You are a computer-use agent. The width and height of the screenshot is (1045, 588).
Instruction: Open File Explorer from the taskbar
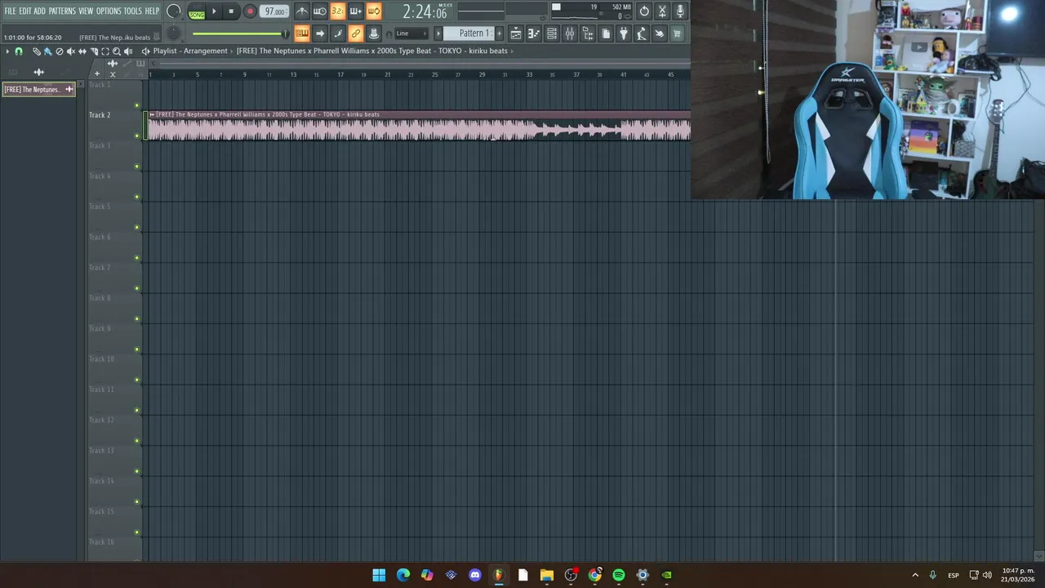coord(547,575)
